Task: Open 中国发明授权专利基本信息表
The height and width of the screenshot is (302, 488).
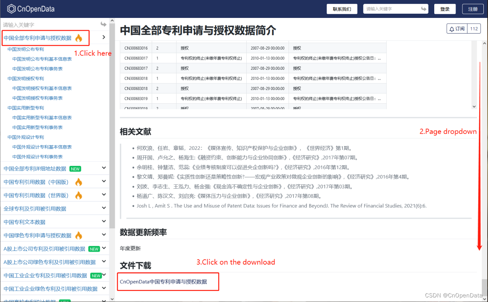Action: click(x=42, y=88)
